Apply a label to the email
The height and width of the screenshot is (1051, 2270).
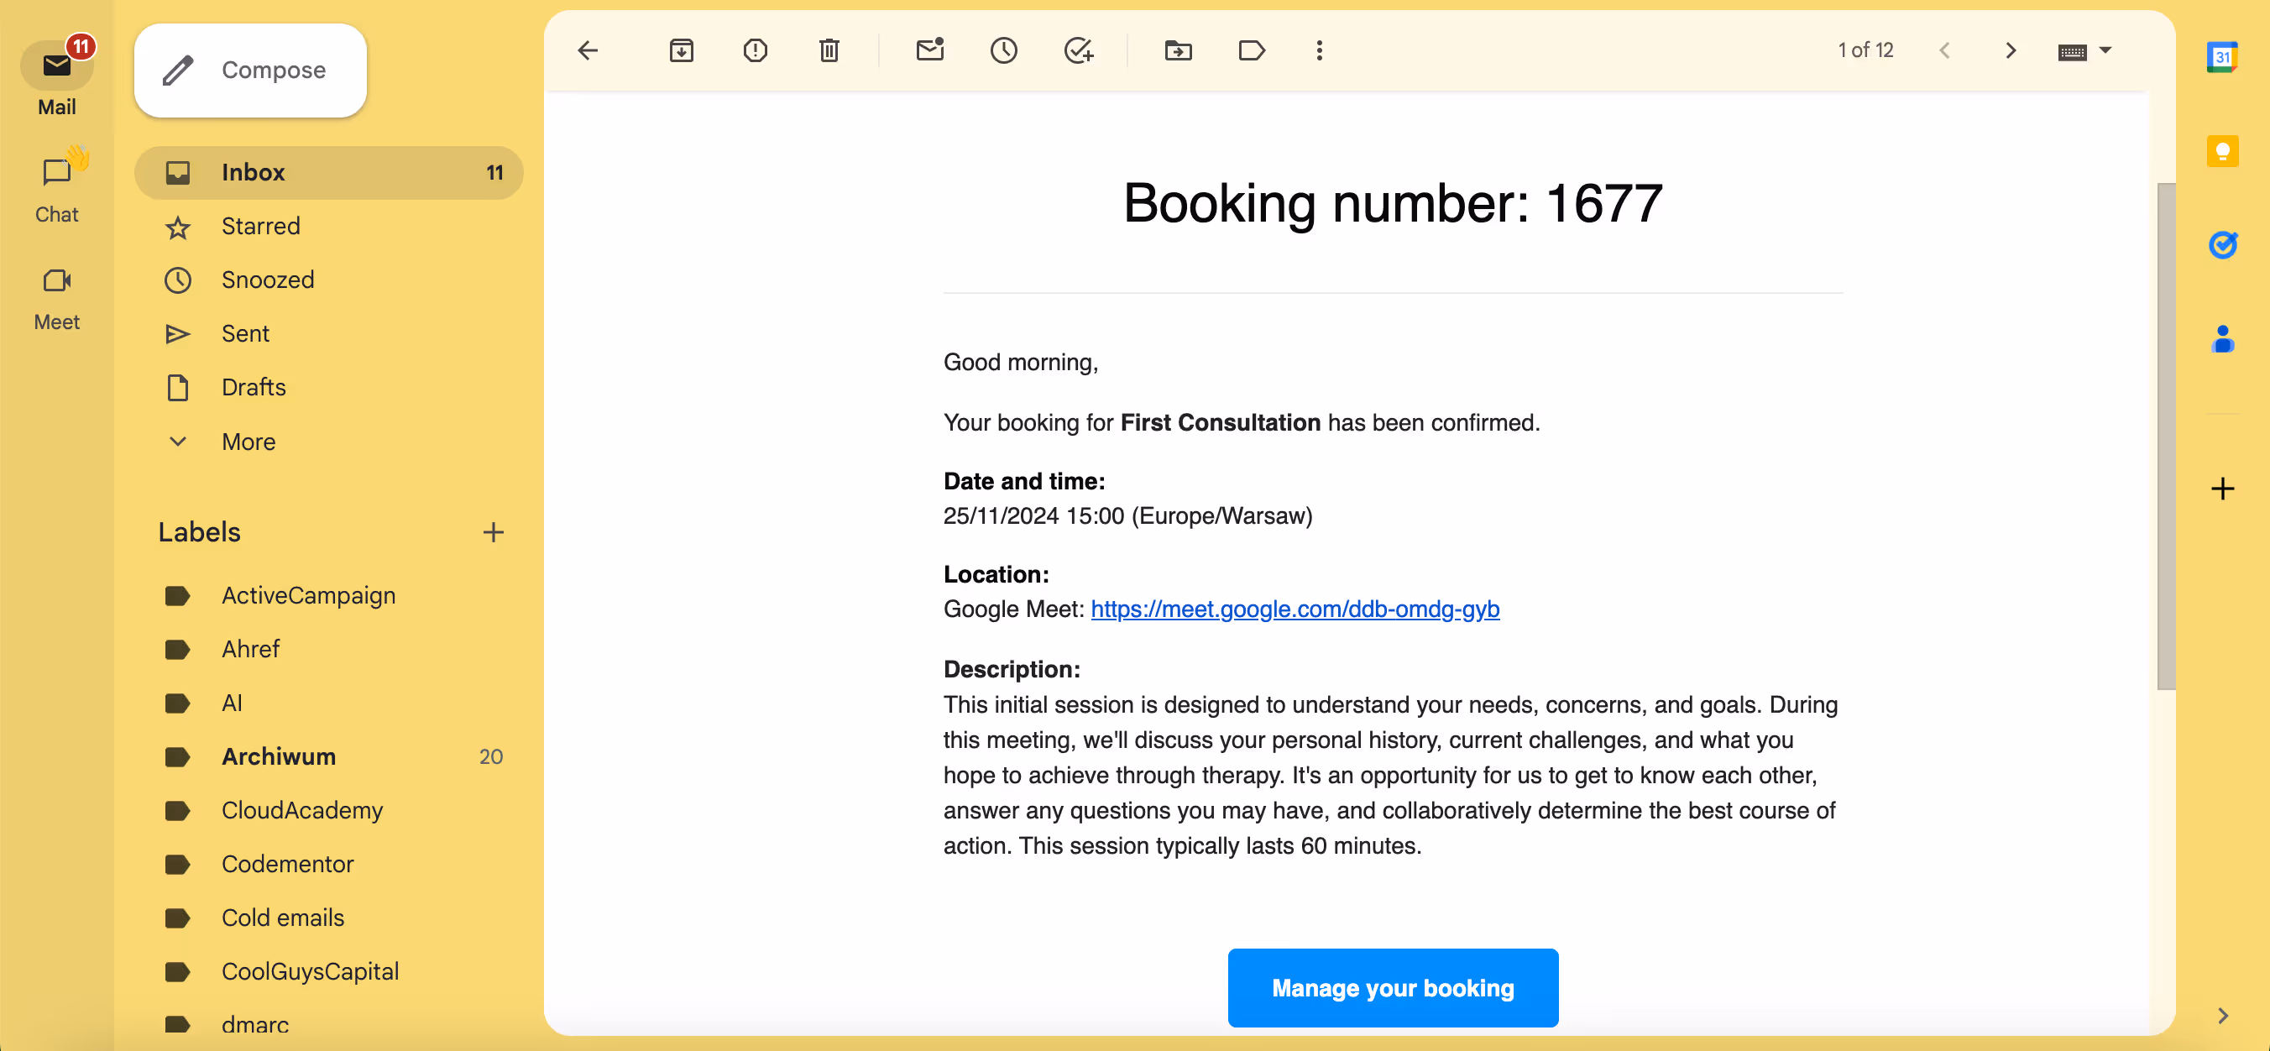pyautogui.click(x=1253, y=50)
